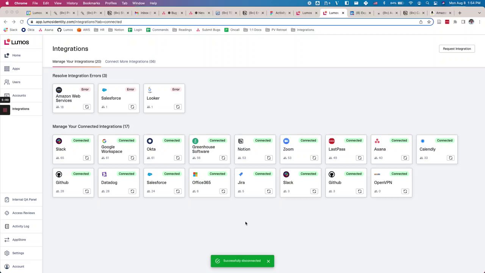Open the Profiles menu
Viewport: 485px width, 273px height.
point(111,3)
